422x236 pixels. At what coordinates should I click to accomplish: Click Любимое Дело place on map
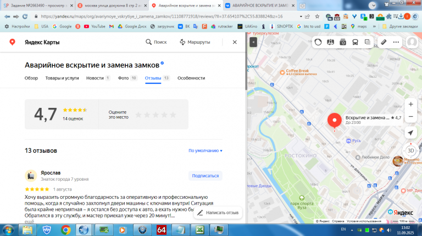(x=373, y=157)
